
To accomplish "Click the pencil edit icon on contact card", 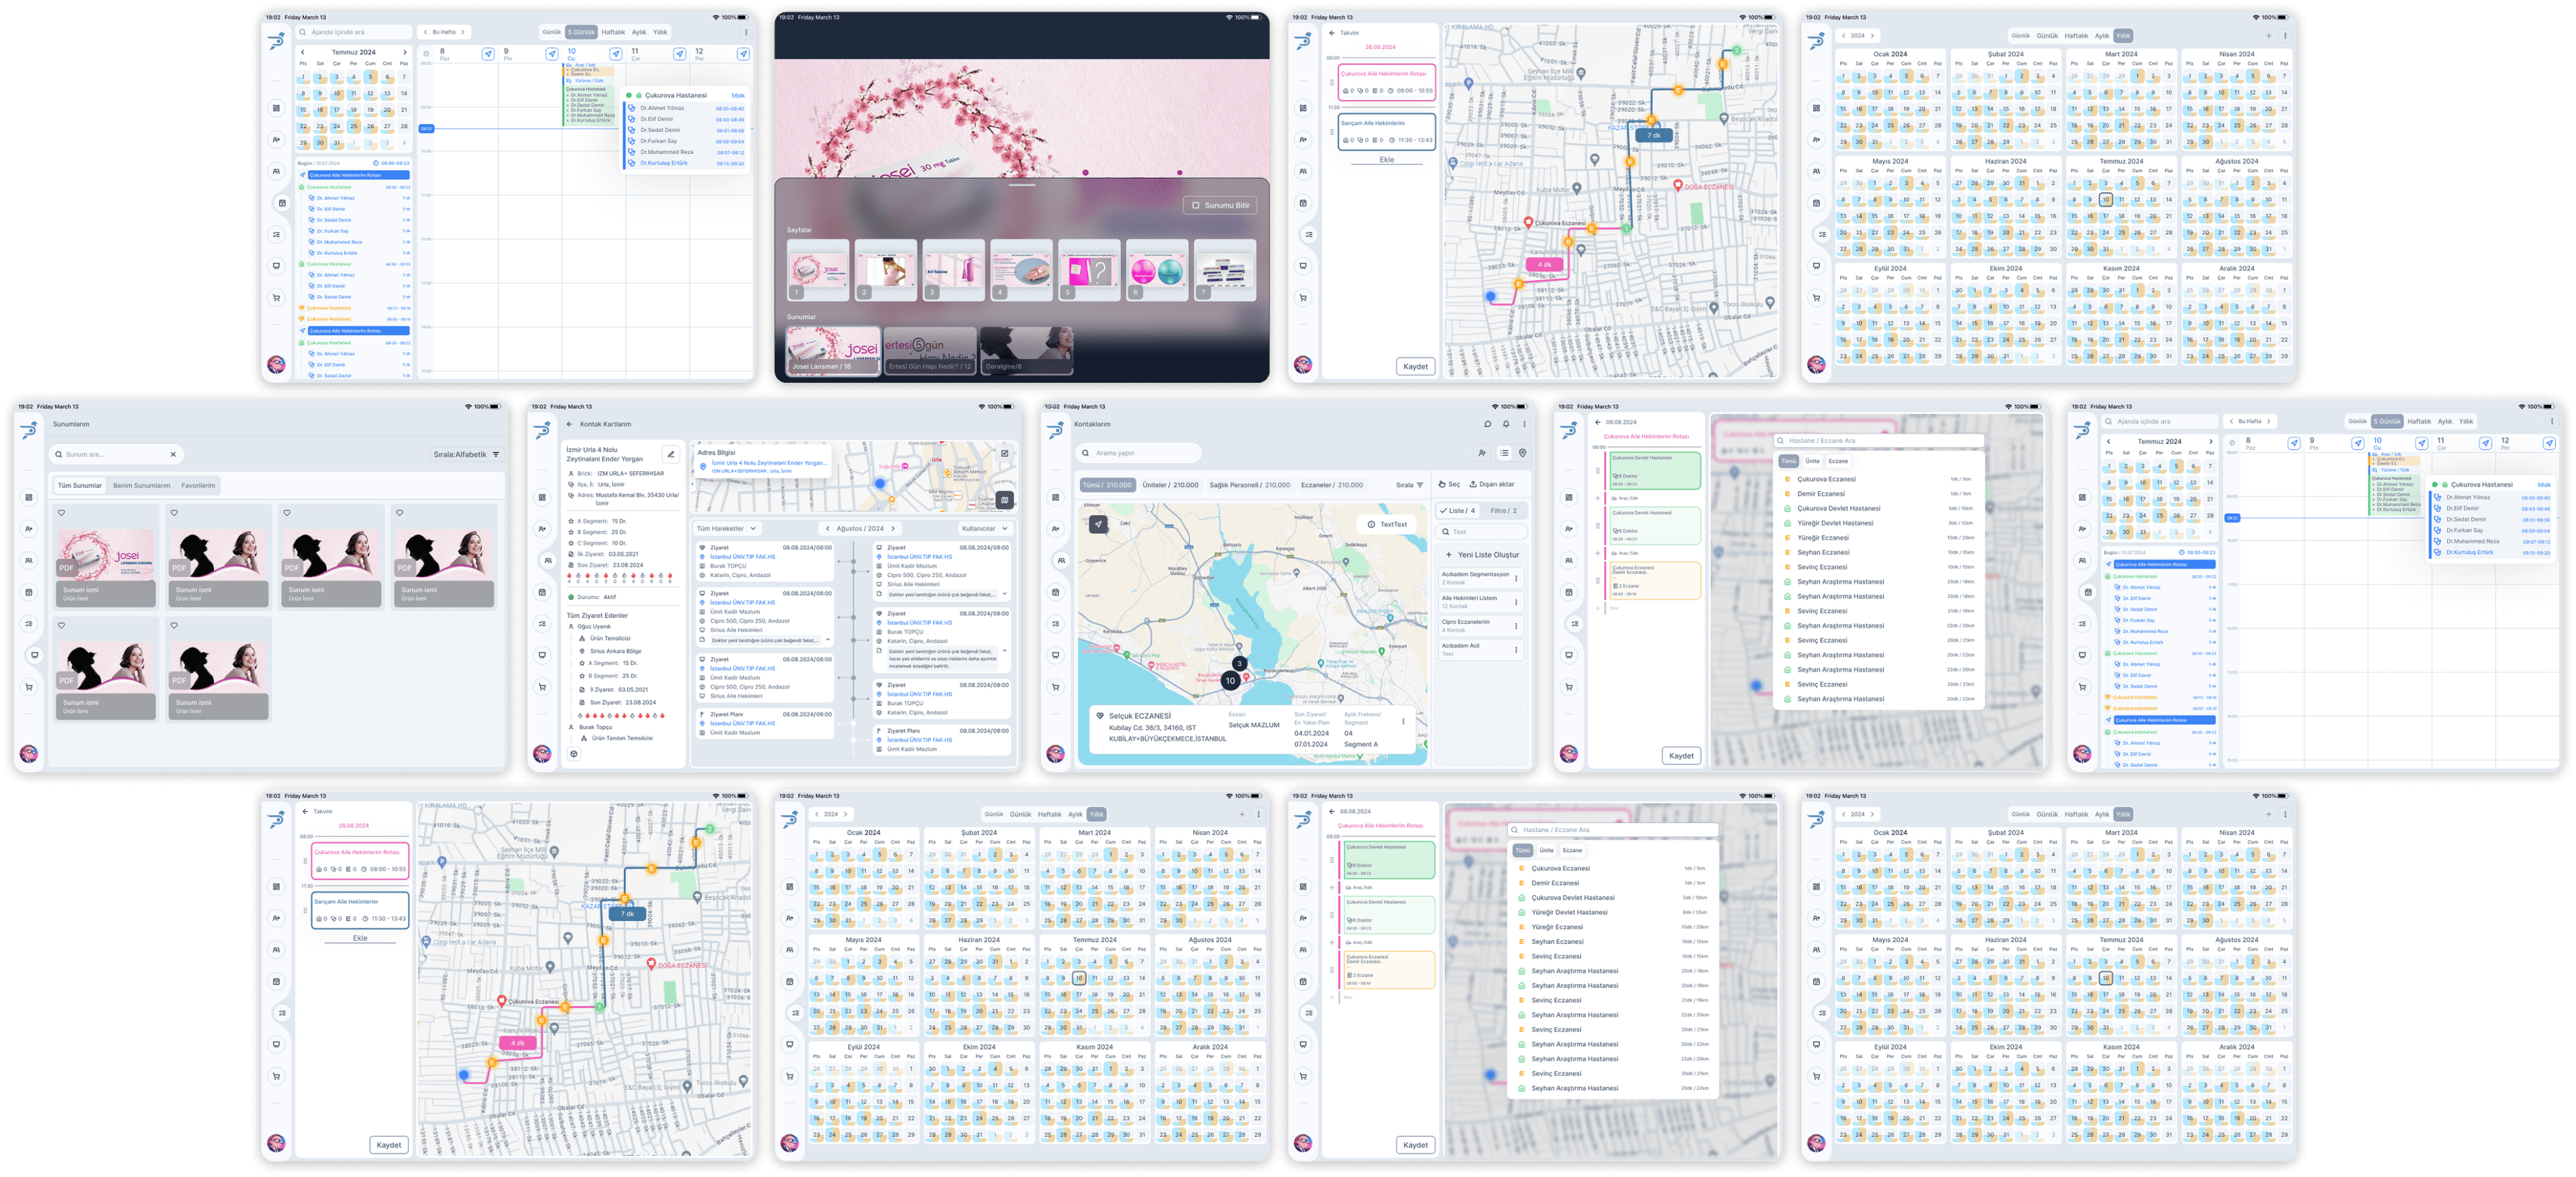I will (671, 454).
